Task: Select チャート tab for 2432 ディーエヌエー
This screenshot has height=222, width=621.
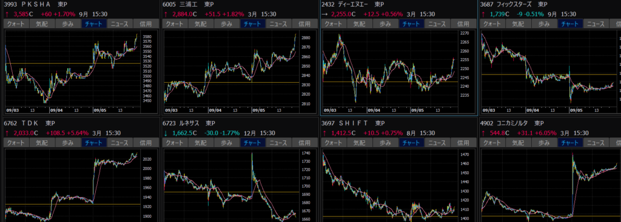Action: pos(412,24)
